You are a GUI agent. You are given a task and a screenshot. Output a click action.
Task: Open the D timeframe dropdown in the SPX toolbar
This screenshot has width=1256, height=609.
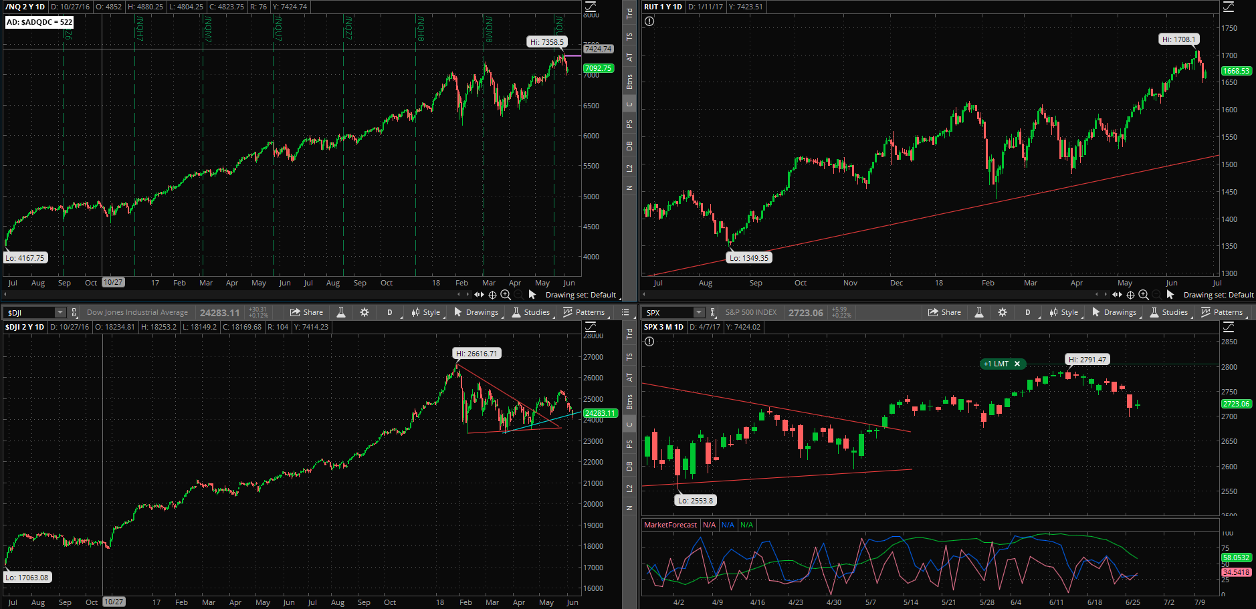1028,312
